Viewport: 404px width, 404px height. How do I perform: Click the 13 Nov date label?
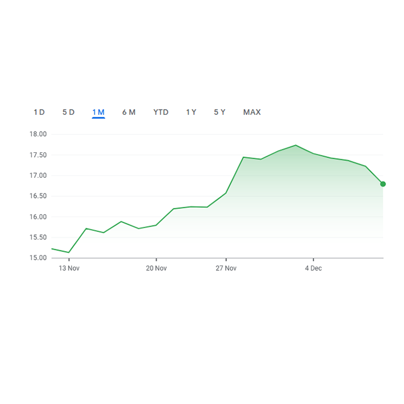pyautogui.click(x=69, y=268)
